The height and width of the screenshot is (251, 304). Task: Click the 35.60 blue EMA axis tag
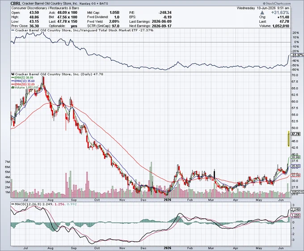point(296,166)
